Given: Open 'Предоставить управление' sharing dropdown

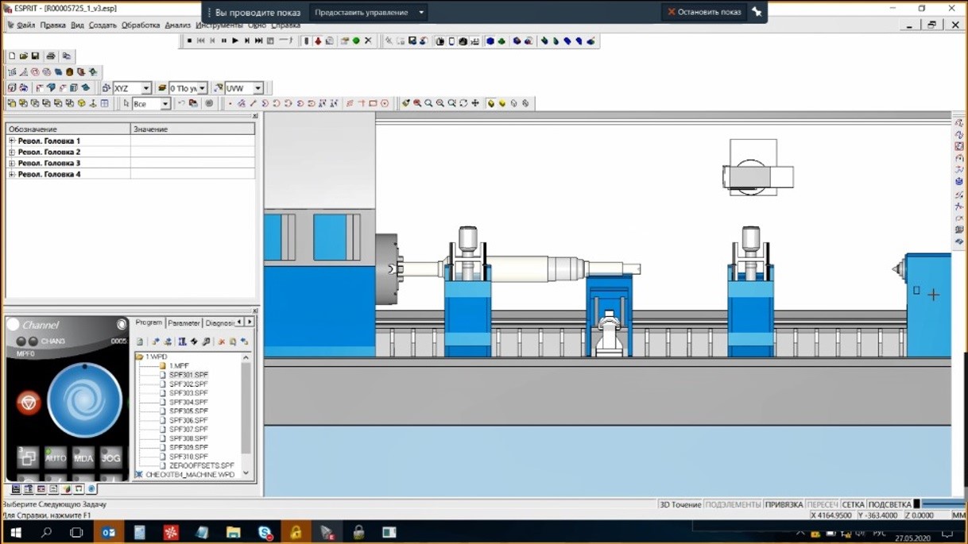Looking at the screenshot, I should point(369,13).
